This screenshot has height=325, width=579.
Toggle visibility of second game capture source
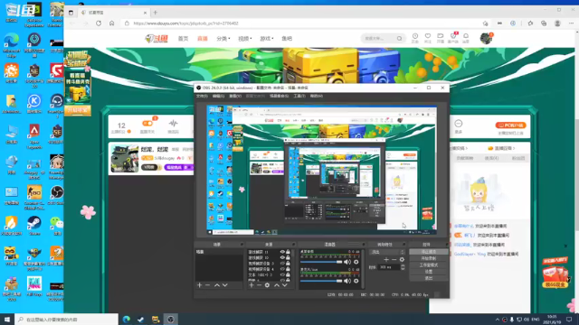tap(282, 257)
